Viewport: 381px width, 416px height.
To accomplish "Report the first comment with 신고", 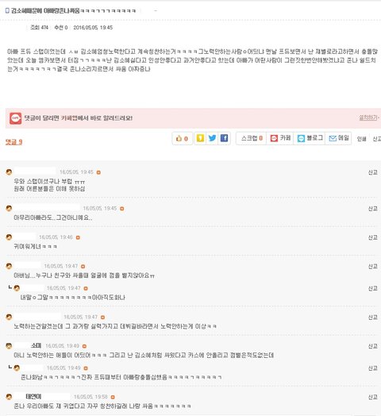I will [x=373, y=172].
